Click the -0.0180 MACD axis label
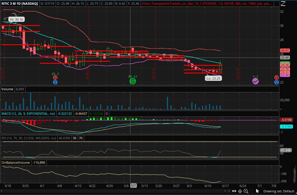 [286, 120]
